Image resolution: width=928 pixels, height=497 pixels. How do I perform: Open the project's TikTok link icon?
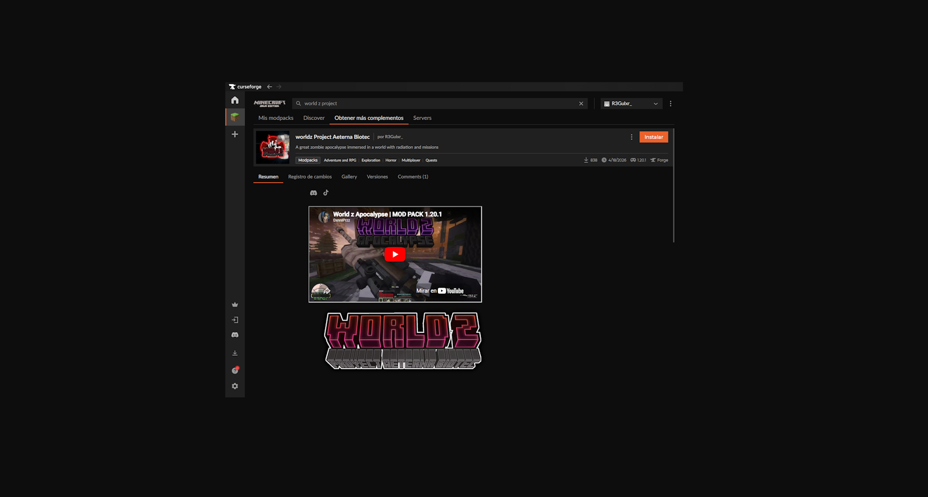(326, 193)
